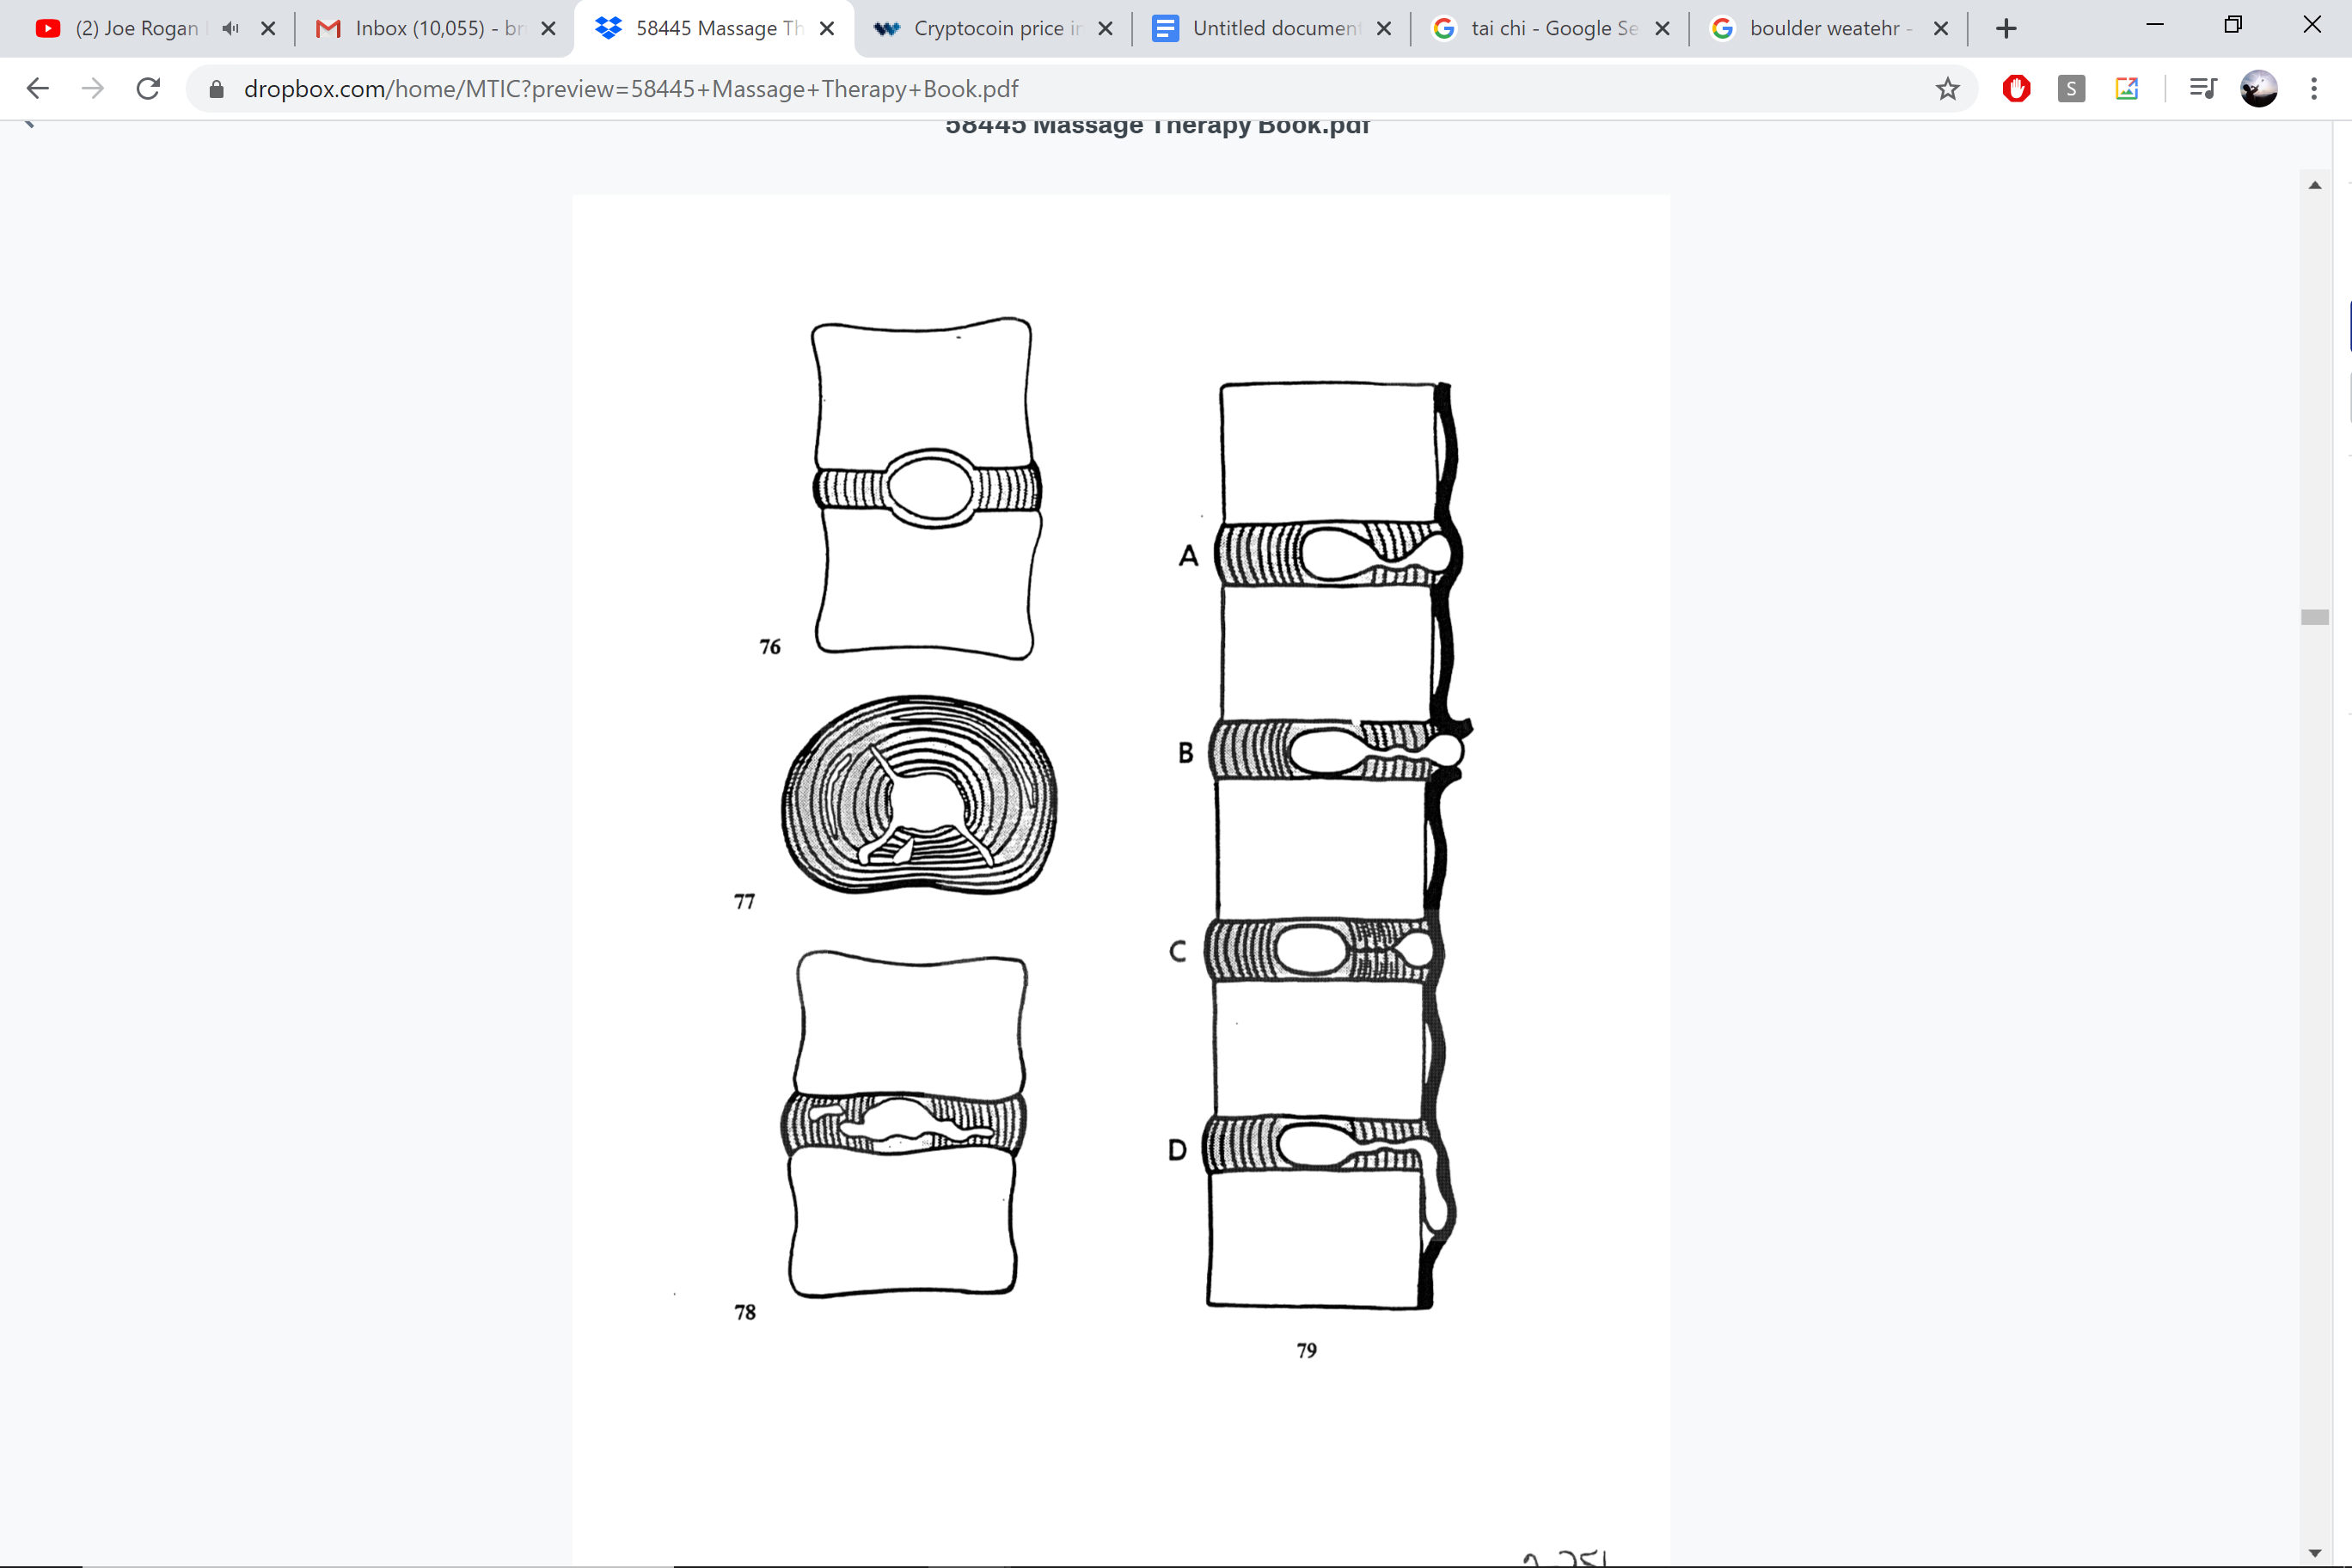Click the scrollbar down arrow
The height and width of the screenshot is (1568, 2352).
(2315, 1553)
